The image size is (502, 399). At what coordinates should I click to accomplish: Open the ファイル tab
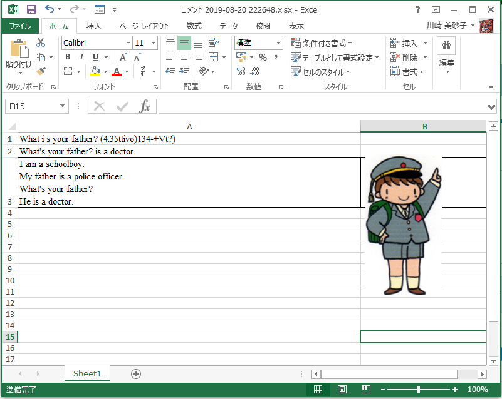click(20, 26)
